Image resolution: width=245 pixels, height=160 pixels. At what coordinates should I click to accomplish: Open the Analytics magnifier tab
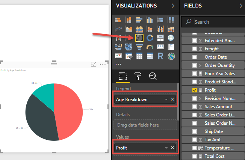click(x=153, y=76)
